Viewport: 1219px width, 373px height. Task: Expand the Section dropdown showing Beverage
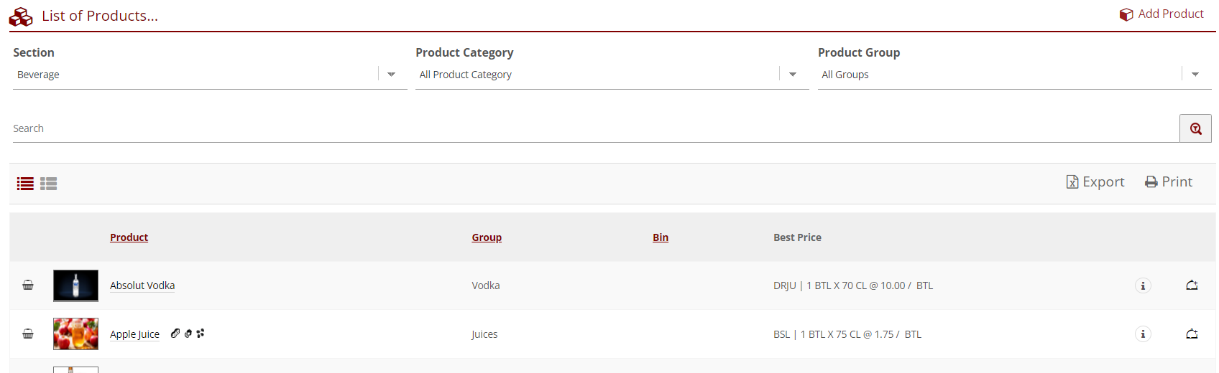(391, 75)
